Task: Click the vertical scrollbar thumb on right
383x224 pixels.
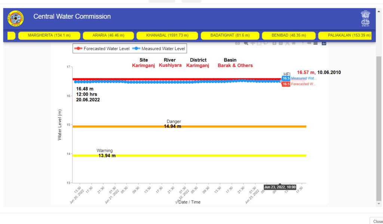Action: click(x=379, y=127)
